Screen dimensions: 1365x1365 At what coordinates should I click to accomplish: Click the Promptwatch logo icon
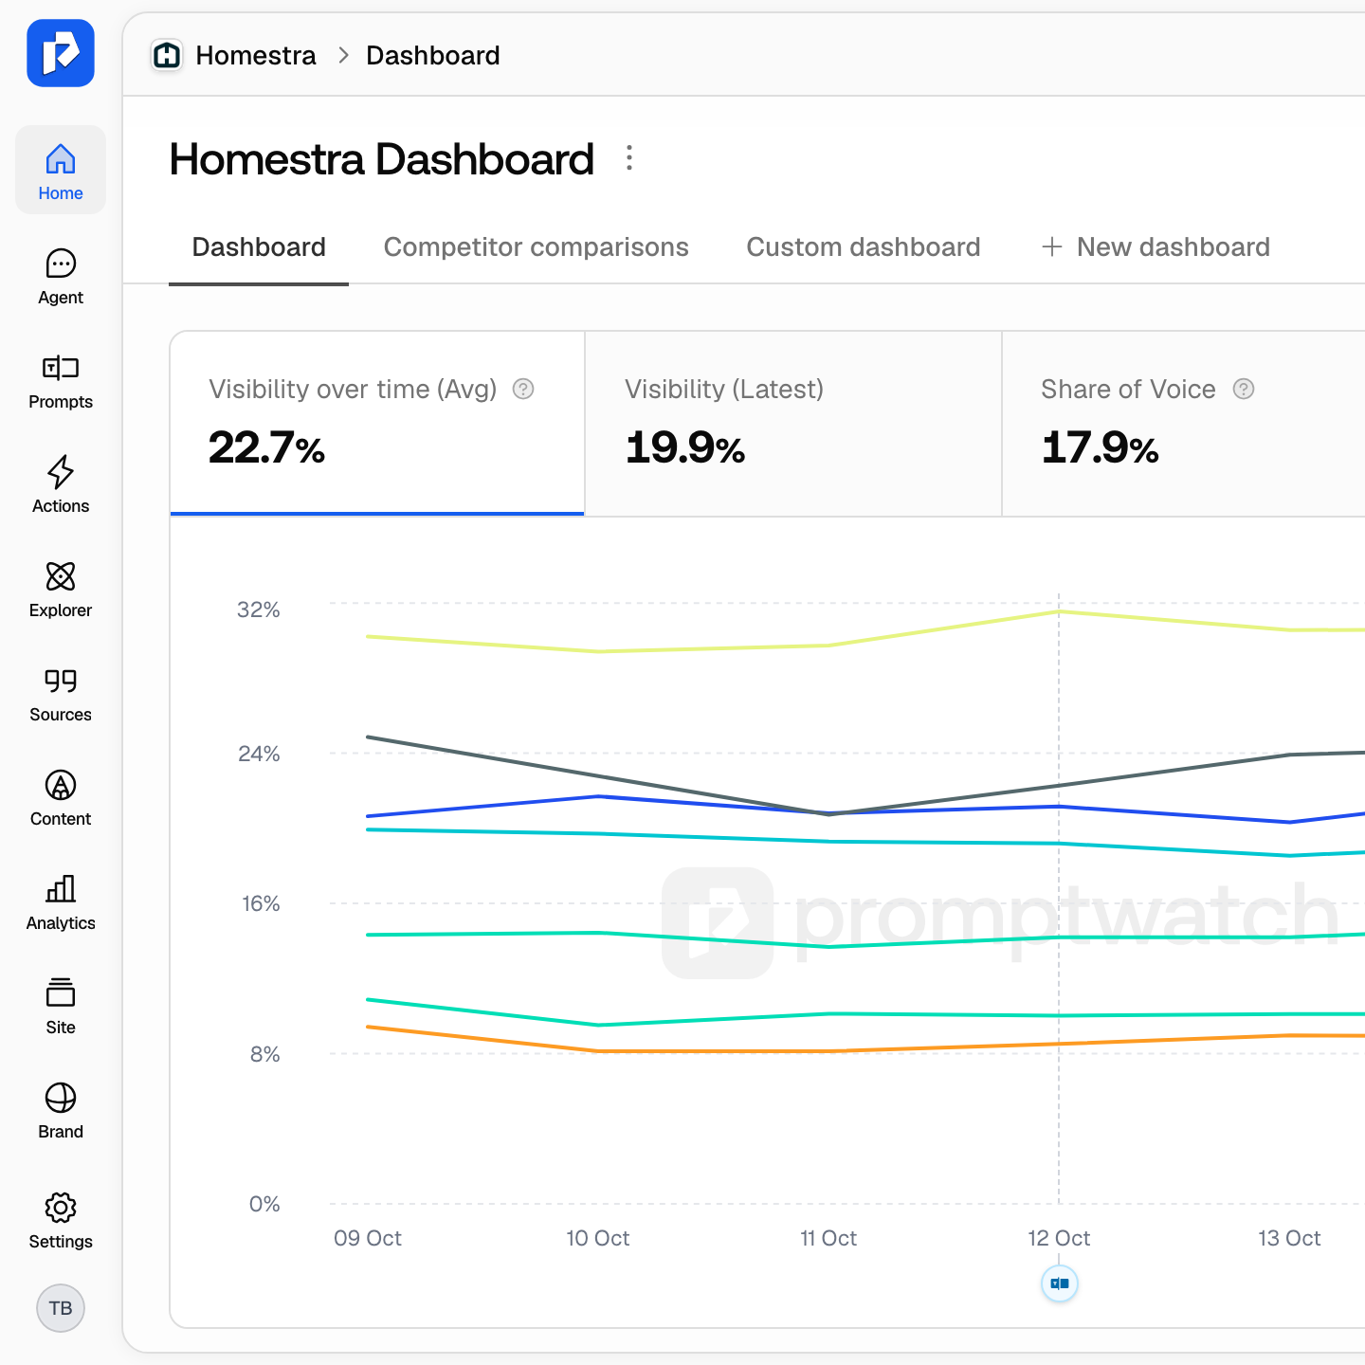click(x=61, y=53)
